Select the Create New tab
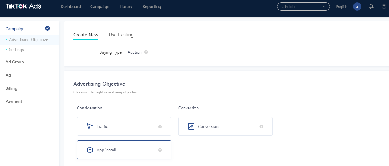The width and height of the screenshot is (389, 166). (86, 35)
